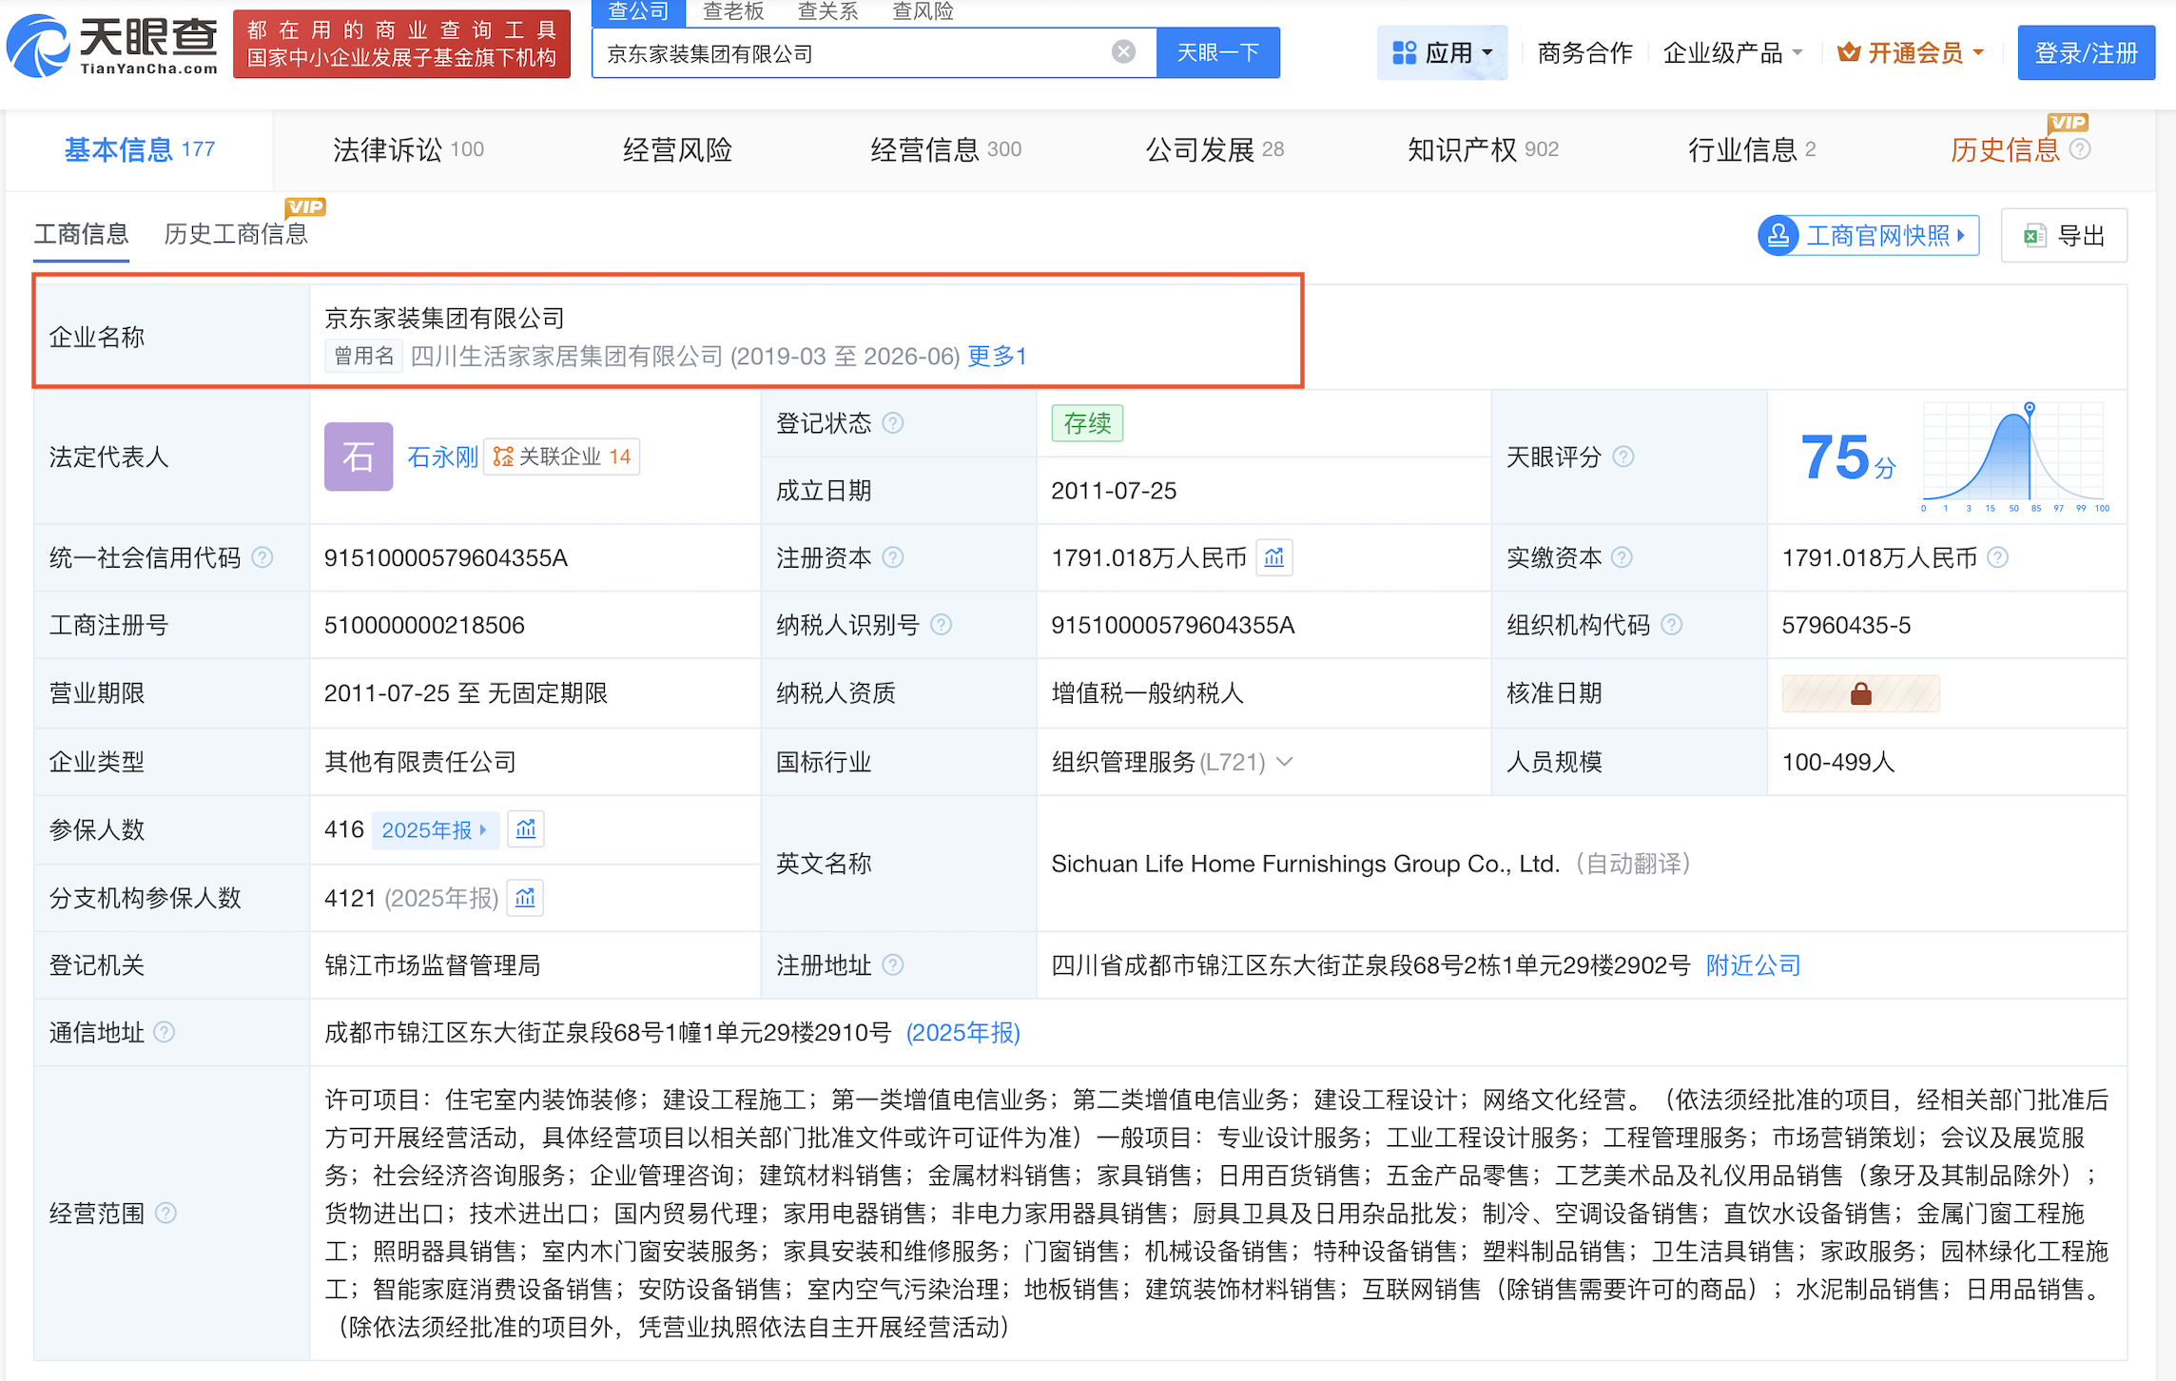
Task: Expand the 开通会员 dropdown arrow
Action: tap(1978, 53)
